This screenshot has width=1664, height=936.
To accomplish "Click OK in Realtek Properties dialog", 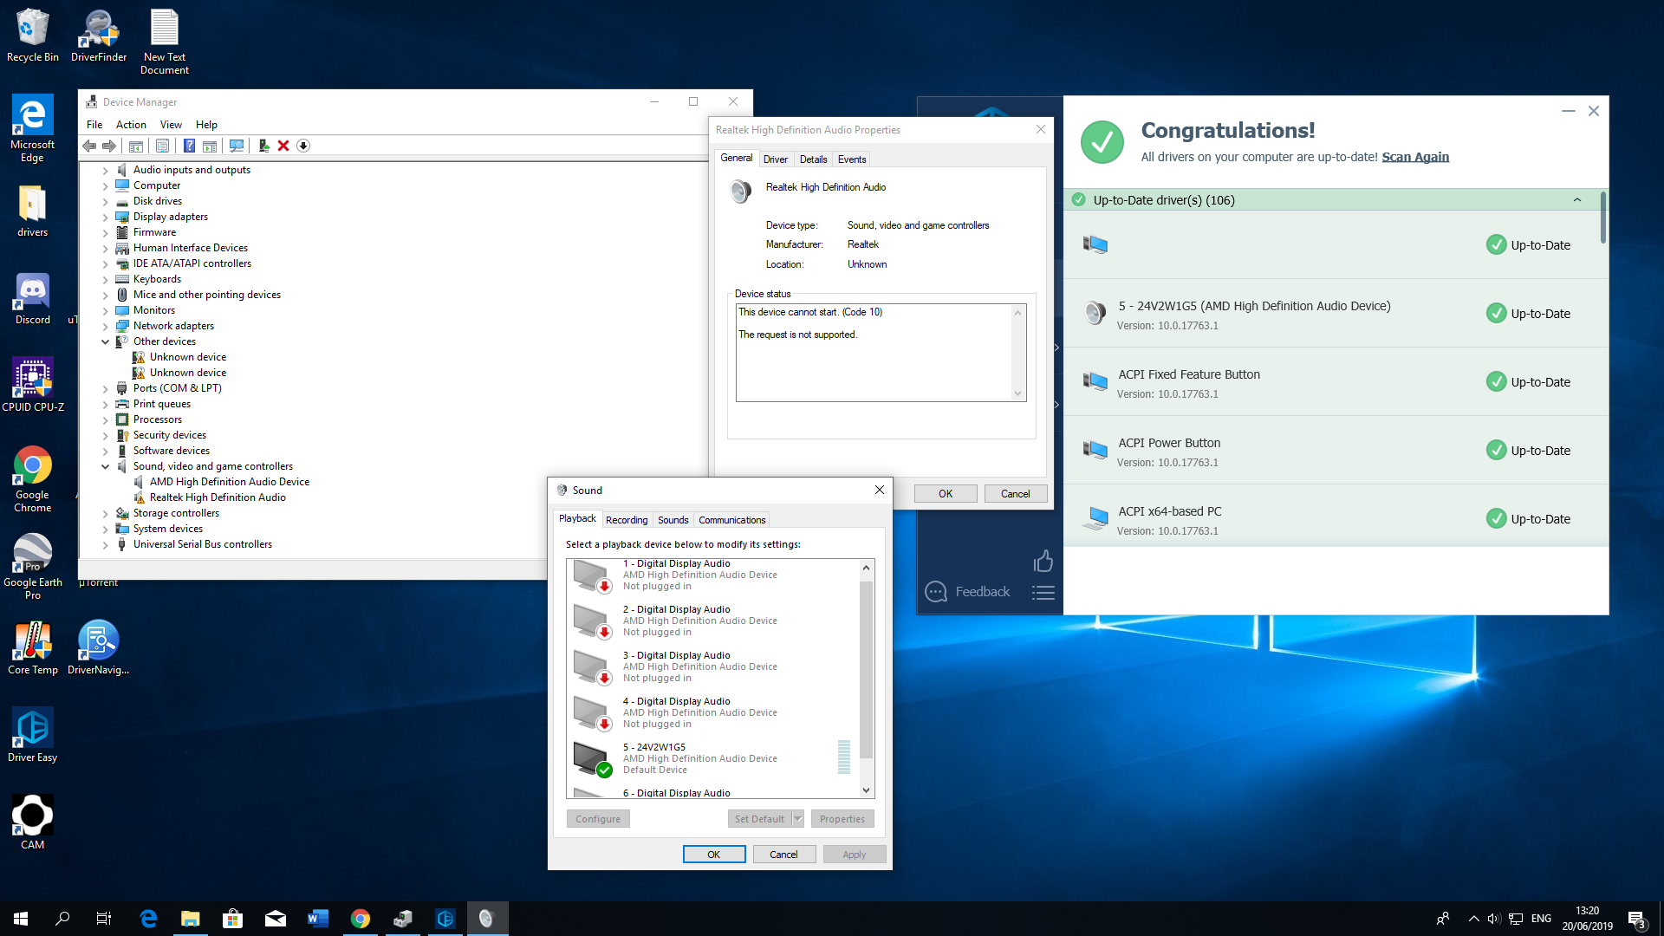I will tap(946, 494).
